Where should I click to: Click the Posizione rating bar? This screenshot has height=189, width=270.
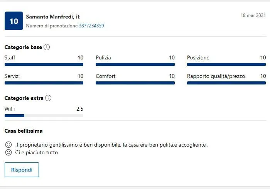click(x=226, y=64)
